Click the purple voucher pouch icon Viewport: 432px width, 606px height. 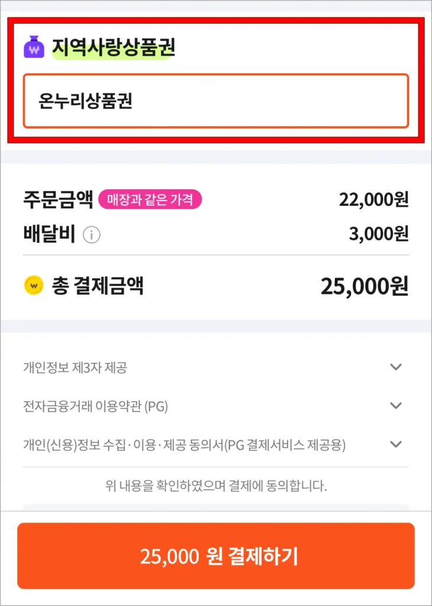pyautogui.click(x=34, y=47)
